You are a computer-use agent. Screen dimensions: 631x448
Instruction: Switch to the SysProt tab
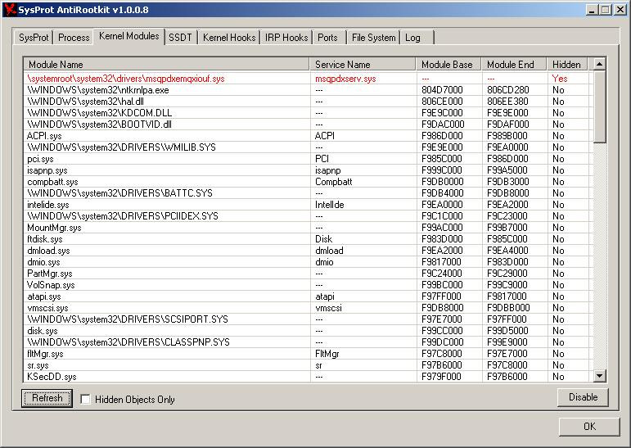[34, 38]
